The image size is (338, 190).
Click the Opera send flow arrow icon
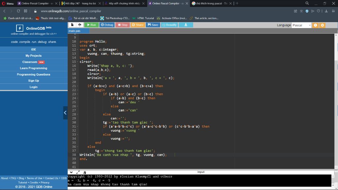313,11
